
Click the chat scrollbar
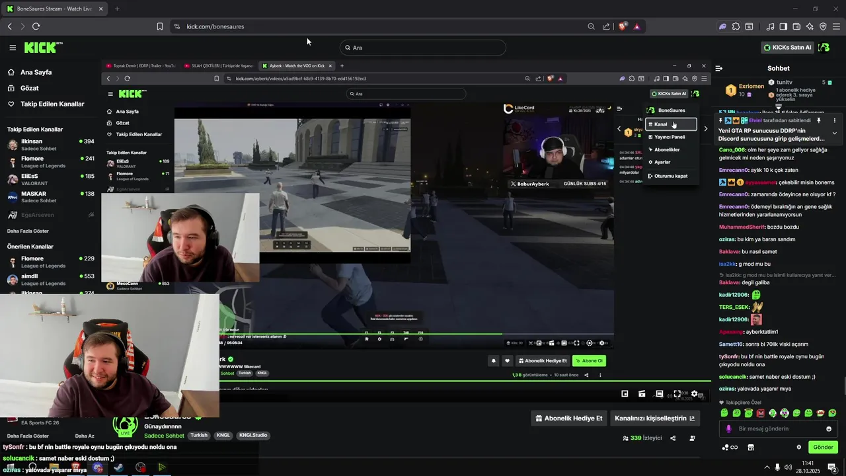point(844,385)
